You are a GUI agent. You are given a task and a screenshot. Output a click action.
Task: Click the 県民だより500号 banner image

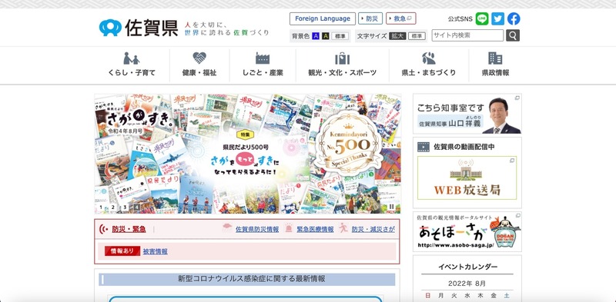[x=247, y=154]
